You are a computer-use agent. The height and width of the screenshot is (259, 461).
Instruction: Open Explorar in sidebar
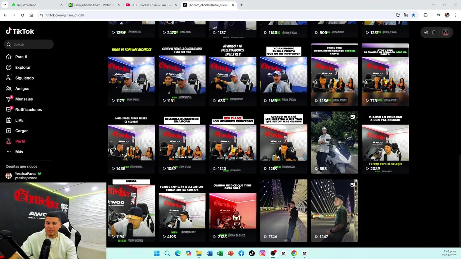coord(23,67)
